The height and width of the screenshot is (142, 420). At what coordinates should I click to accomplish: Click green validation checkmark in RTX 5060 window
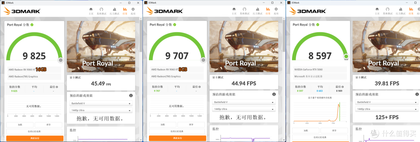click(318, 25)
